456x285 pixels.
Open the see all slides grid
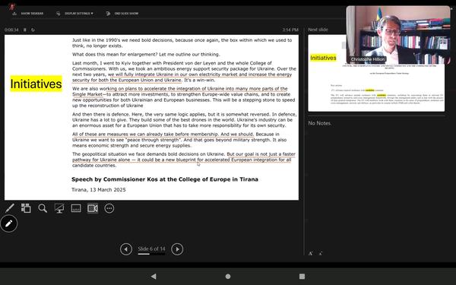pos(26,208)
